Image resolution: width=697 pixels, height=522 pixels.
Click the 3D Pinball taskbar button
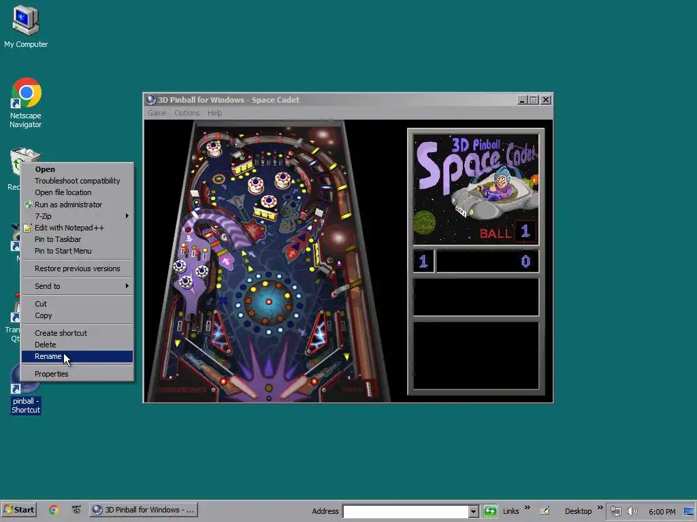pyautogui.click(x=143, y=510)
